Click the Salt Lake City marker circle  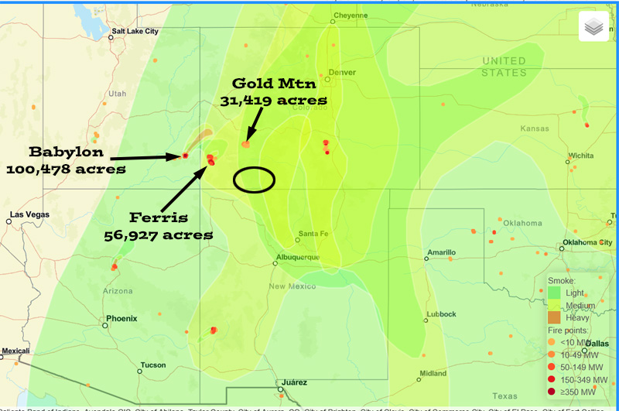(x=111, y=38)
